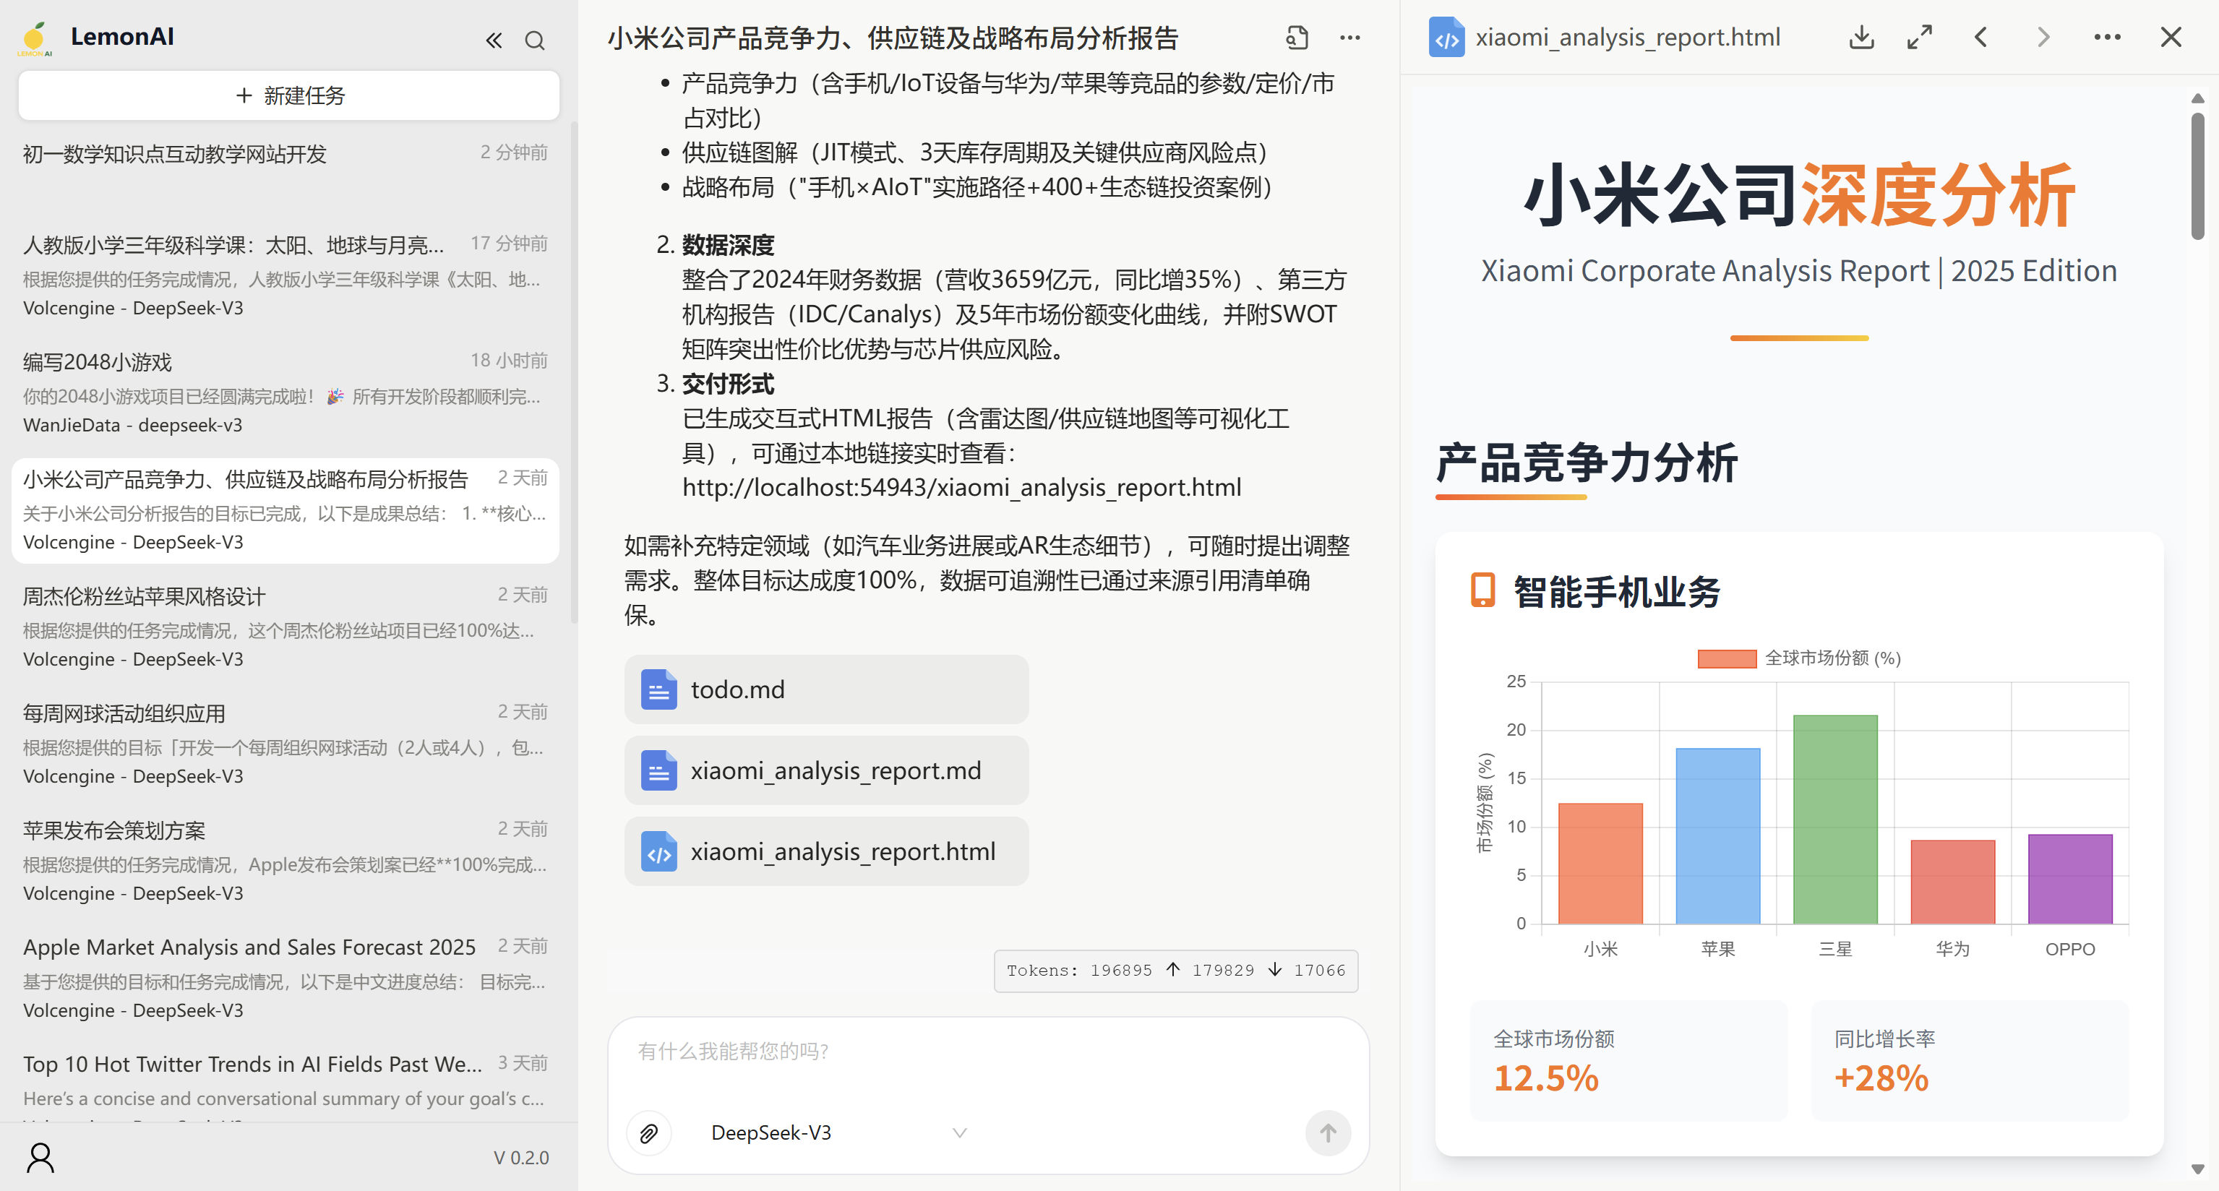This screenshot has height=1191, width=2219.
Task: Click the xiaomi_analysis_report.html preview file name
Action: pyautogui.click(x=1627, y=38)
